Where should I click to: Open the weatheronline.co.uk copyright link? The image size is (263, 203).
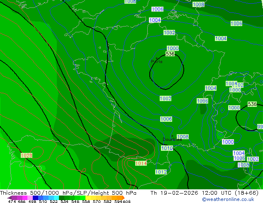click(x=228, y=199)
